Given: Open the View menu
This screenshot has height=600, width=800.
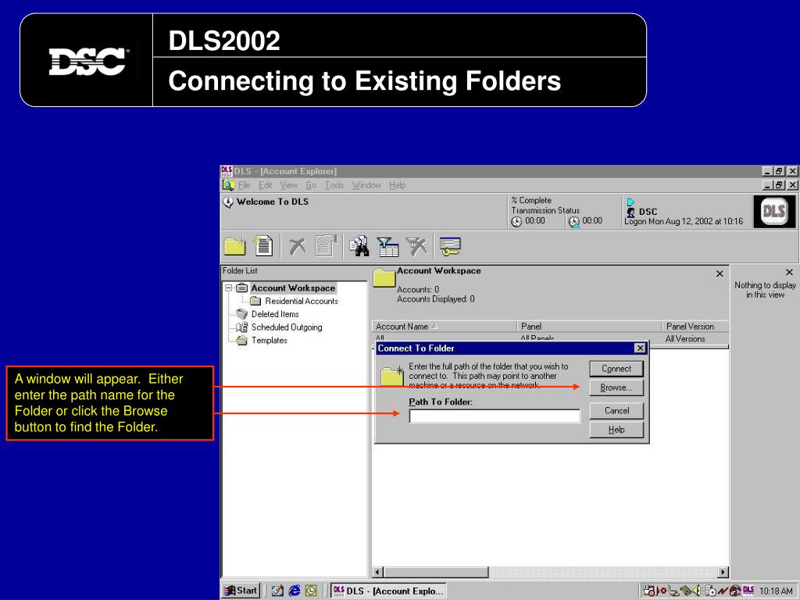Looking at the screenshot, I should click(289, 185).
